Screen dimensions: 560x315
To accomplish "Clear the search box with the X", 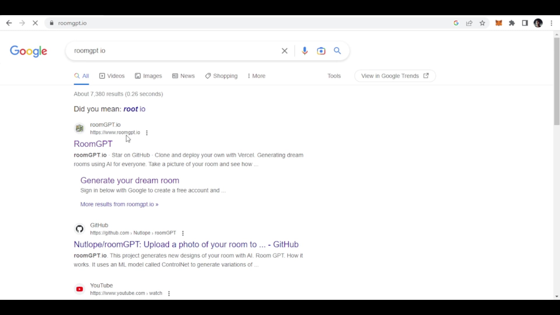I will 285,51.
